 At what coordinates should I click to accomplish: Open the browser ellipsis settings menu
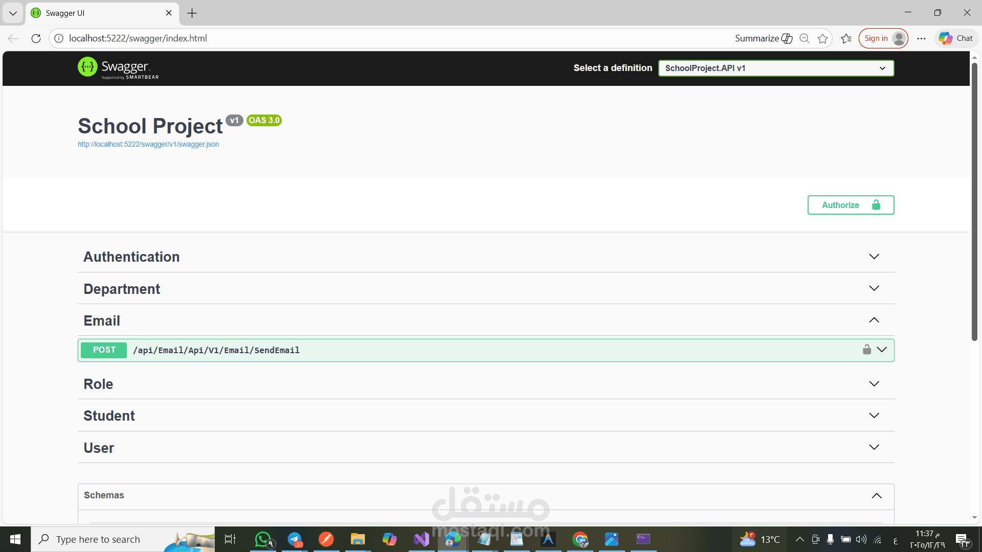(921, 38)
